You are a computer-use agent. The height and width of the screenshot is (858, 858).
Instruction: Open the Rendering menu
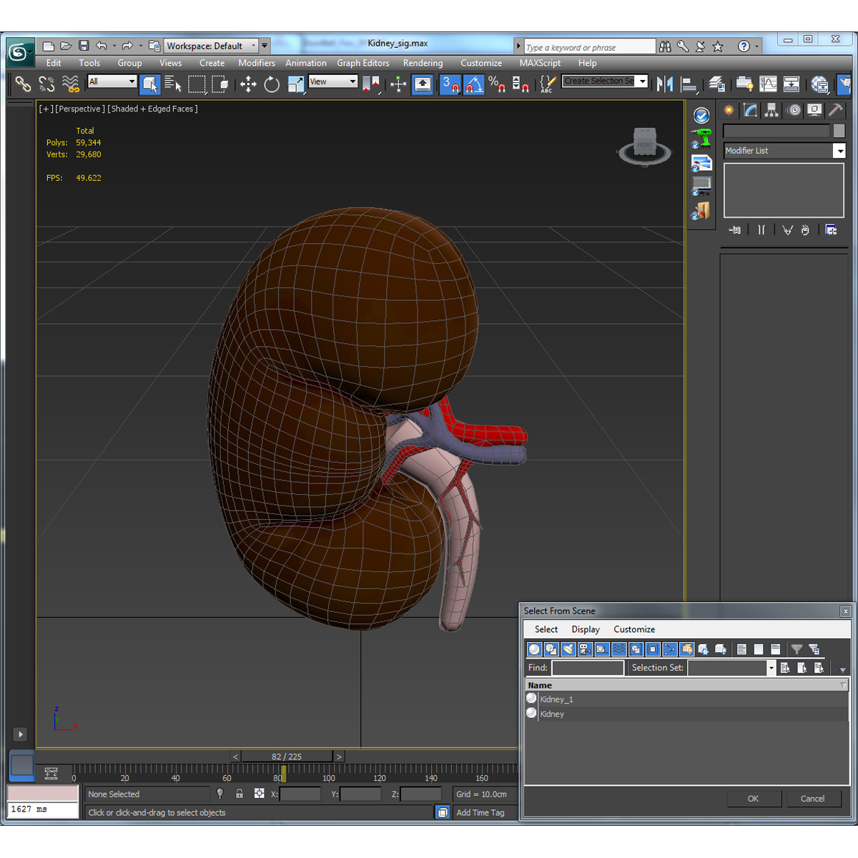coord(423,63)
